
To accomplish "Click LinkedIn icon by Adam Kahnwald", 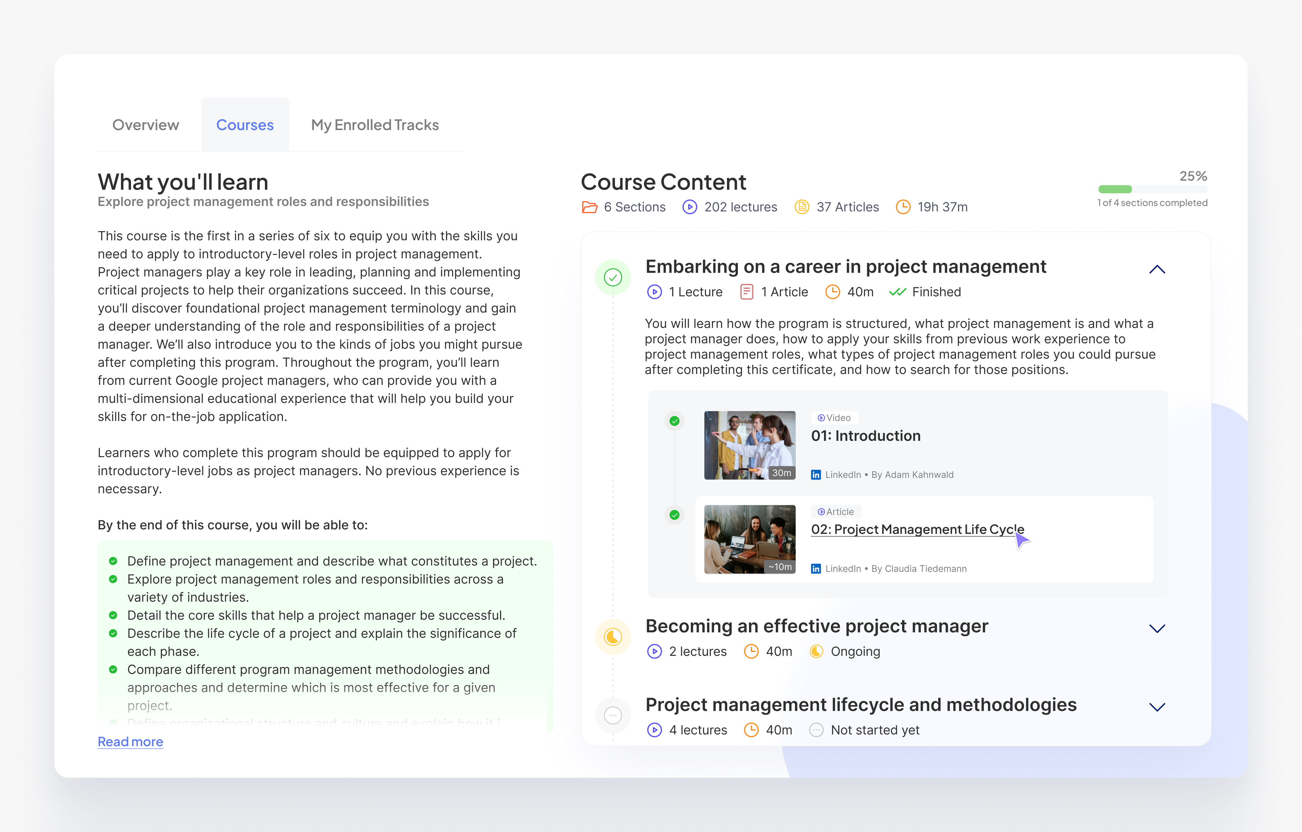I will coord(816,475).
